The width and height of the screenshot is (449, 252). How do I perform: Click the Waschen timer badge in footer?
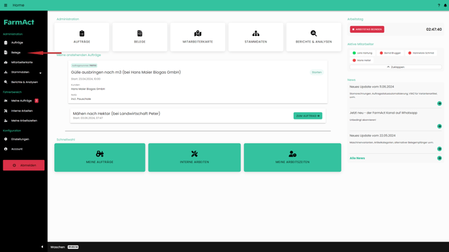coord(73,247)
